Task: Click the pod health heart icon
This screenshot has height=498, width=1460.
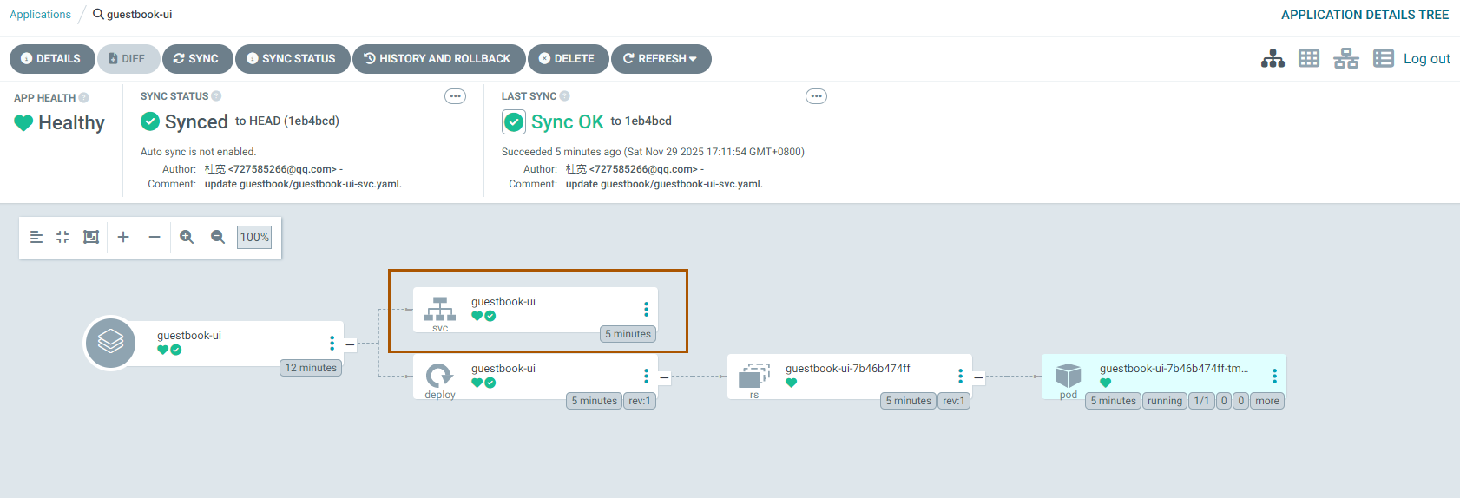Action: tap(1105, 383)
